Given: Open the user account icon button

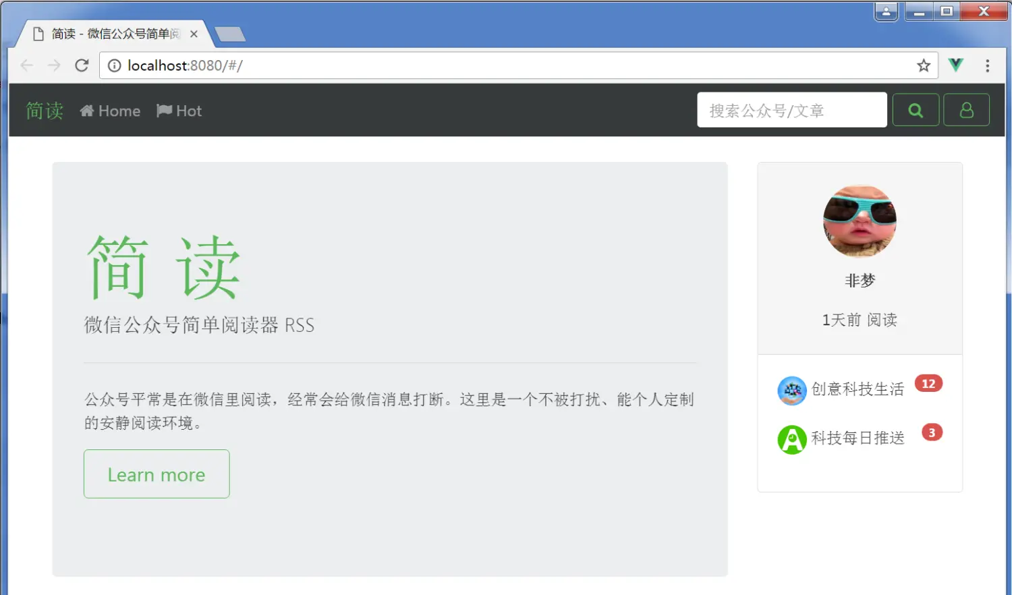Looking at the screenshot, I should 966,110.
